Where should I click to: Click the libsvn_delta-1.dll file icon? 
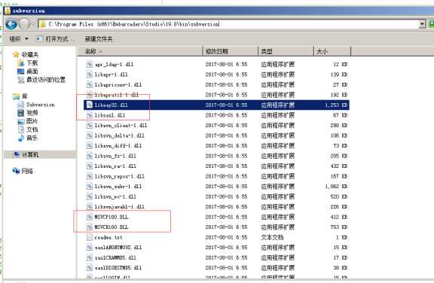tap(89, 135)
